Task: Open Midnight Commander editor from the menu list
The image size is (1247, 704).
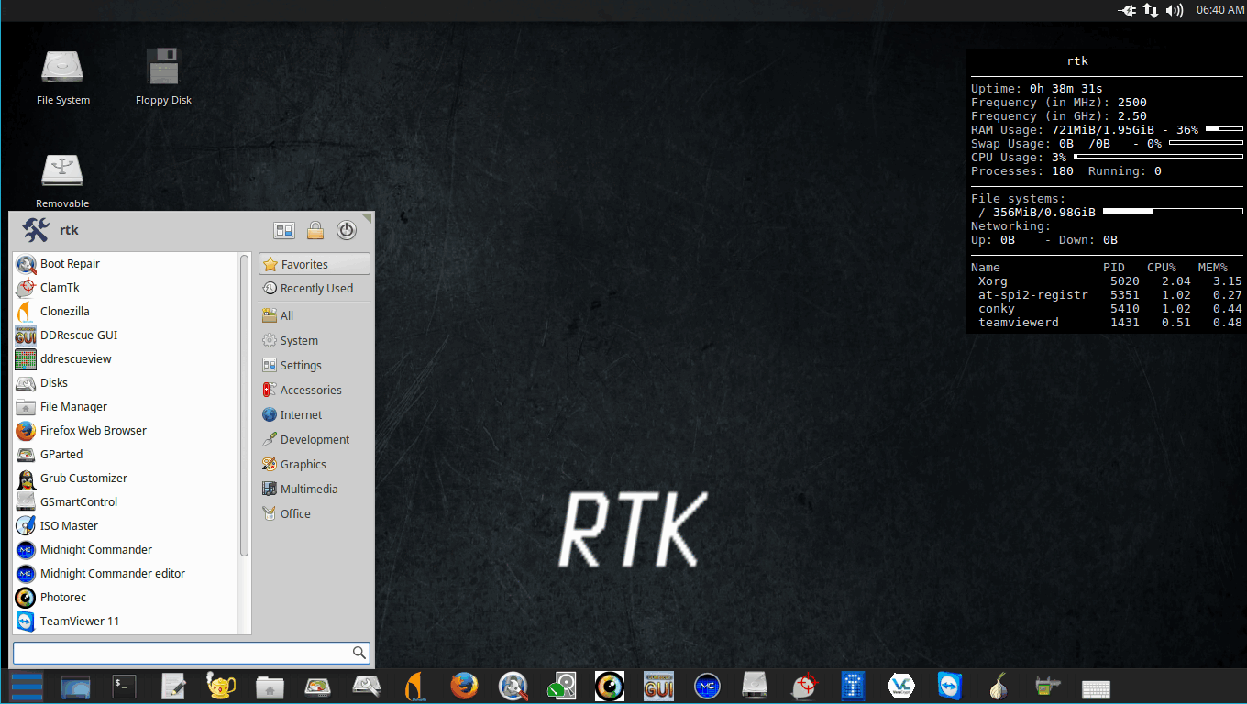Action: (x=126, y=574)
